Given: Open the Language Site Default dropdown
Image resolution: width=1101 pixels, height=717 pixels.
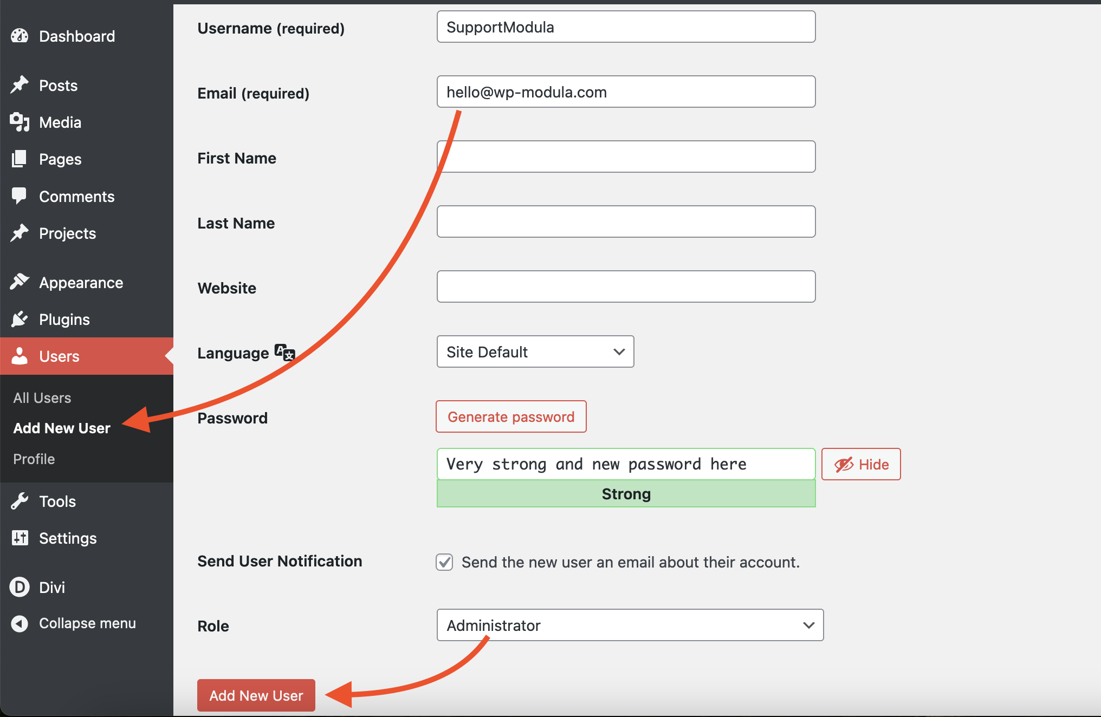Looking at the screenshot, I should [x=535, y=352].
